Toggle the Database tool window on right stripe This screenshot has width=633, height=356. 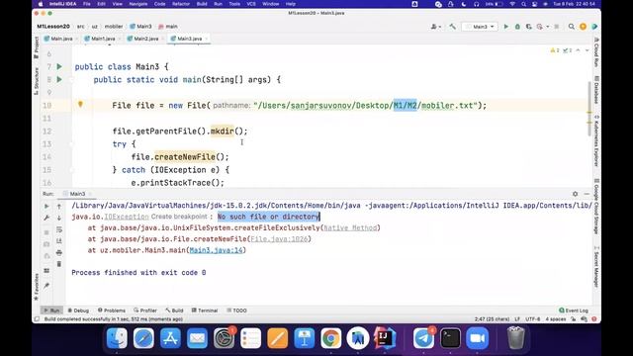(596, 89)
